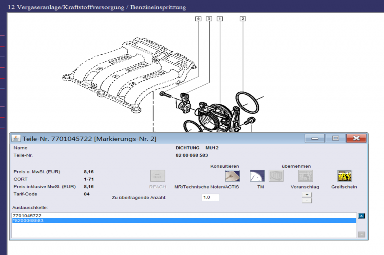Click callout number 5 label
Viewport: 384px width, 255px height.
209,18
